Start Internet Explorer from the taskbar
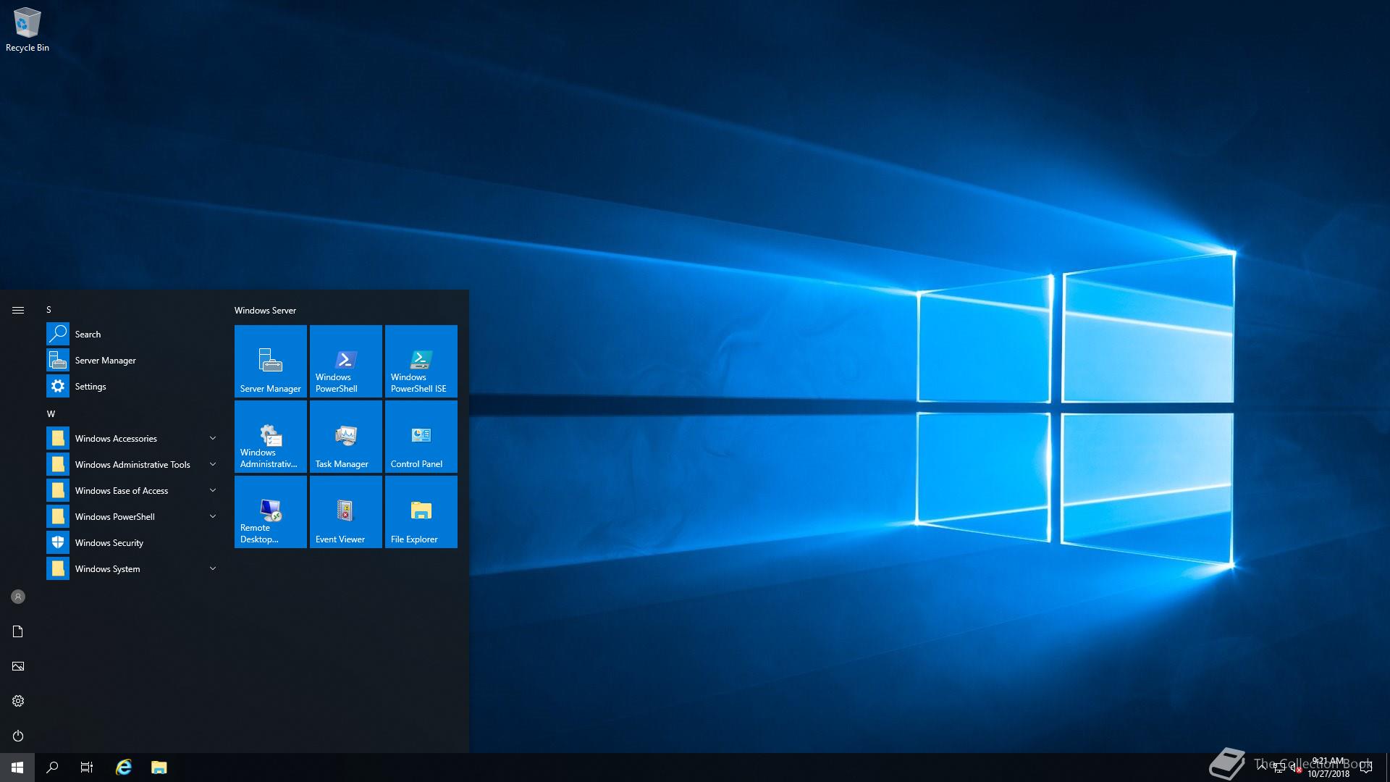The image size is (1390, 782). click(x=123, y=767)
